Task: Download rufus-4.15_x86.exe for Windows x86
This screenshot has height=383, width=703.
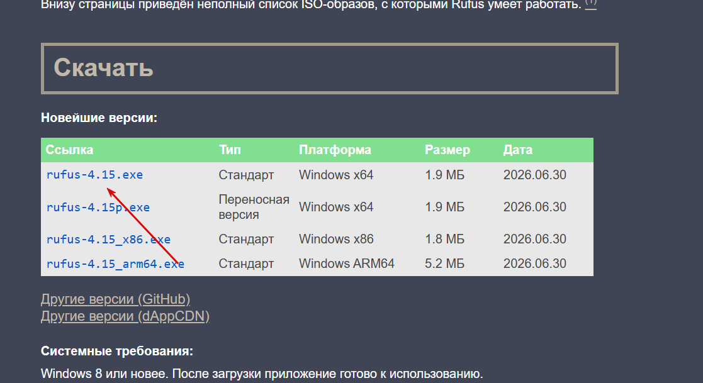Action: pos(108,239)
